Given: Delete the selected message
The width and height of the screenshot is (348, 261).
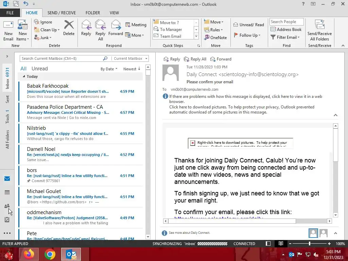Looking at the screenshot, I should pos(69,28).
